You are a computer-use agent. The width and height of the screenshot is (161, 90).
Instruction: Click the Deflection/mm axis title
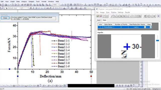pos(51,76)
